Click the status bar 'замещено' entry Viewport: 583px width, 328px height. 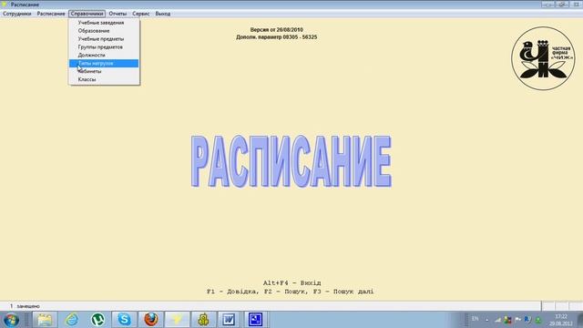[28, 306]
